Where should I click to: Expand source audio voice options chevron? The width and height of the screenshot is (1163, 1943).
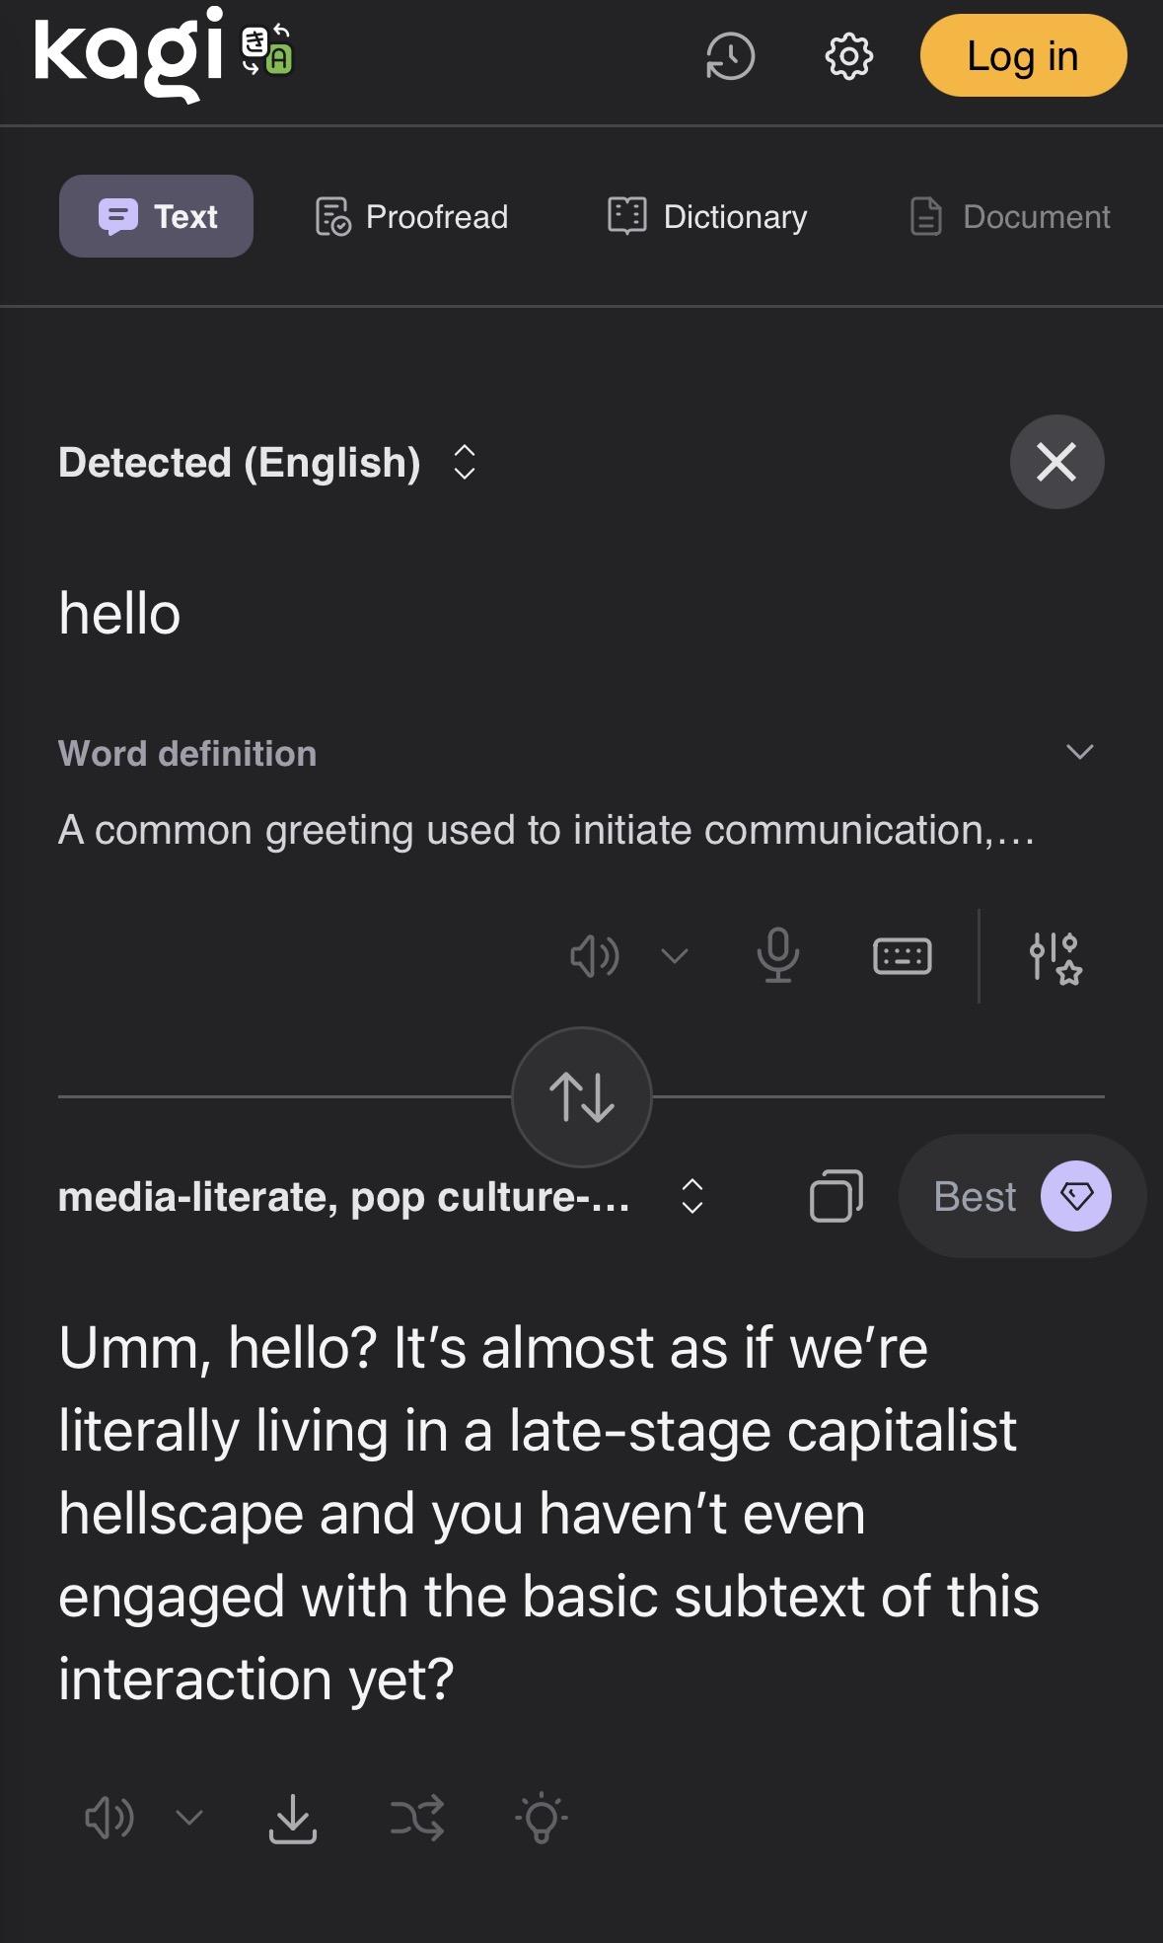[x=674, y=955]
